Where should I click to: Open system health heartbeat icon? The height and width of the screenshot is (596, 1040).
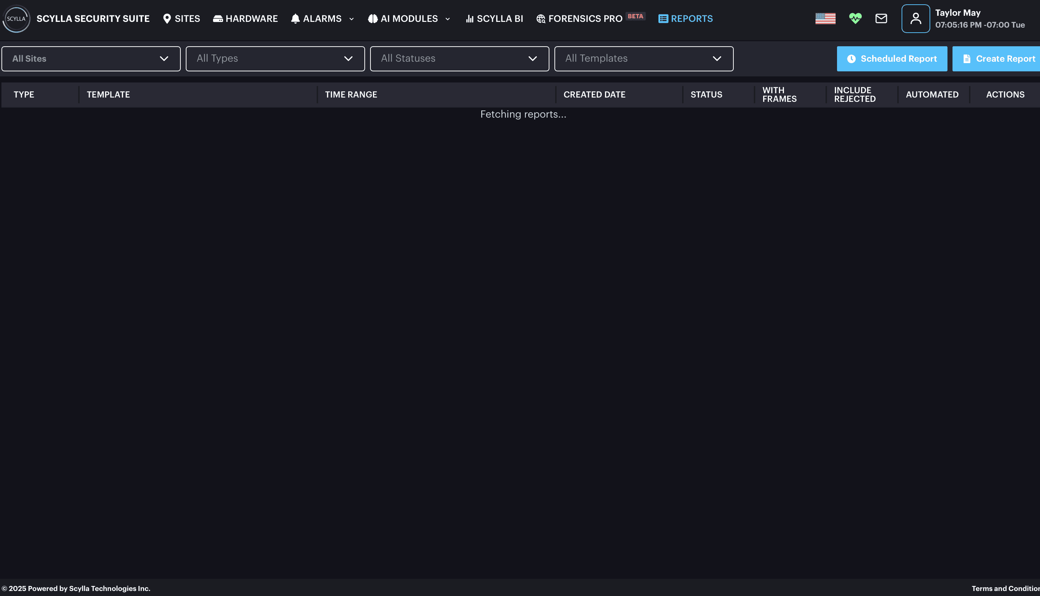point(855,18)
